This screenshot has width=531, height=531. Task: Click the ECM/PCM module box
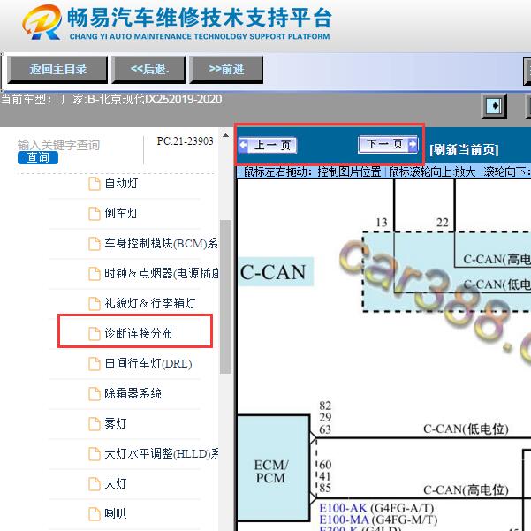(273, 468)
